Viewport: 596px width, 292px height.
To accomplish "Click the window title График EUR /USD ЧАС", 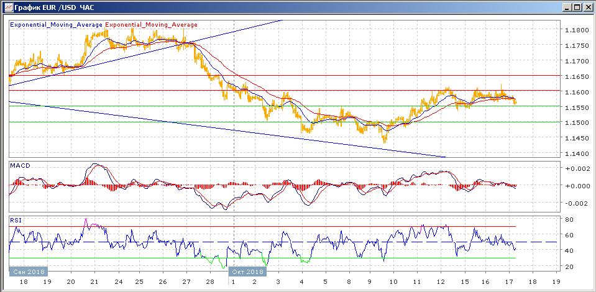I will point(55,7).
